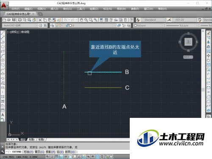The height and width of the screenshot is (159, 212).
Task: Save the drawing with the floppy disk icon
Action: [14, 20]
